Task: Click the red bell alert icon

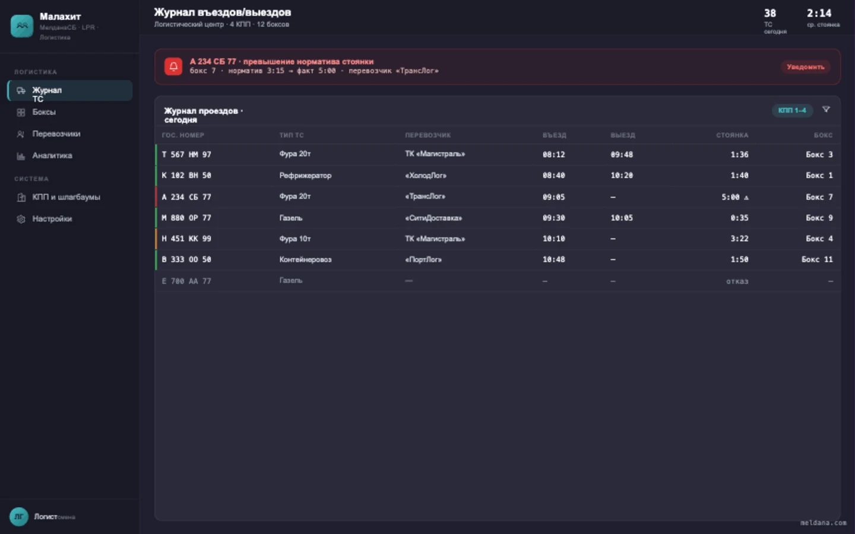Action: pyautogui.click(x=173, y=66)
